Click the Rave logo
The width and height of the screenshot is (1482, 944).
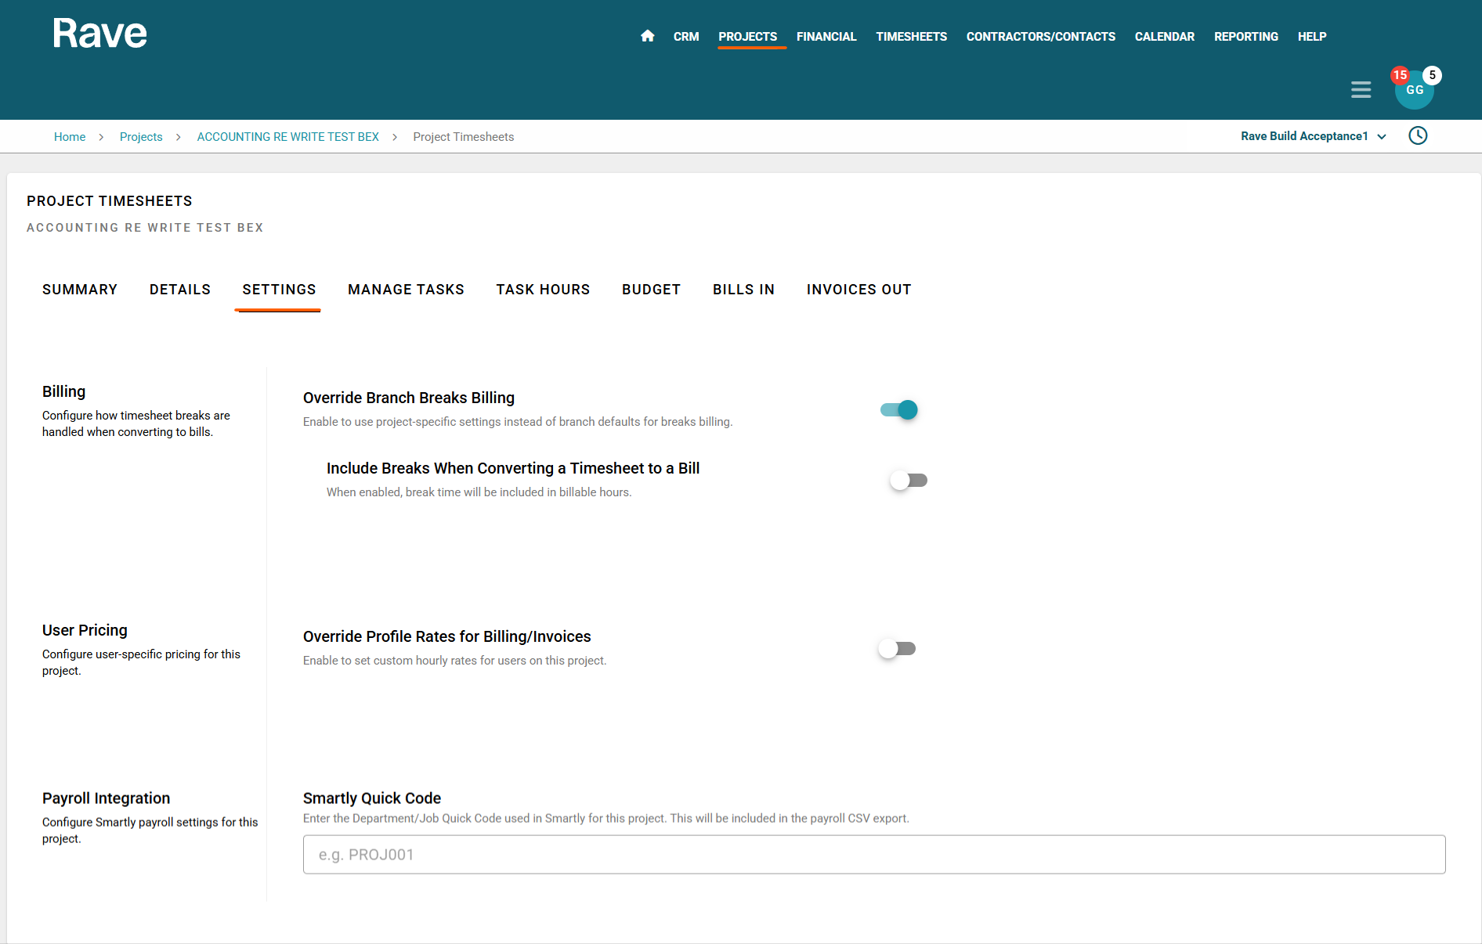click(x=99, y=34)
